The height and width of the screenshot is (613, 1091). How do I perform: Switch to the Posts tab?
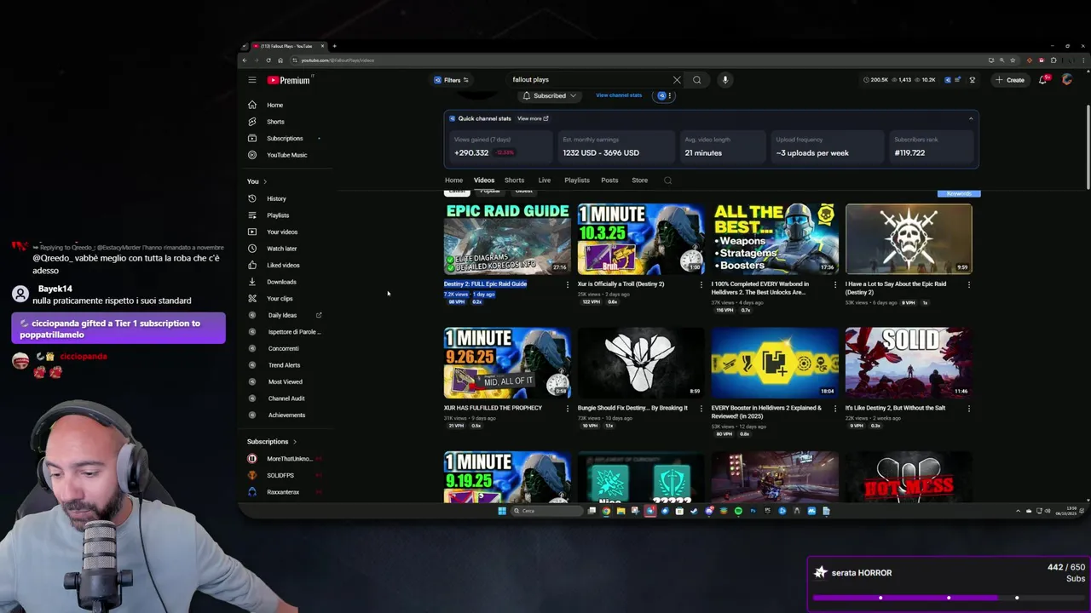point(609,180)
